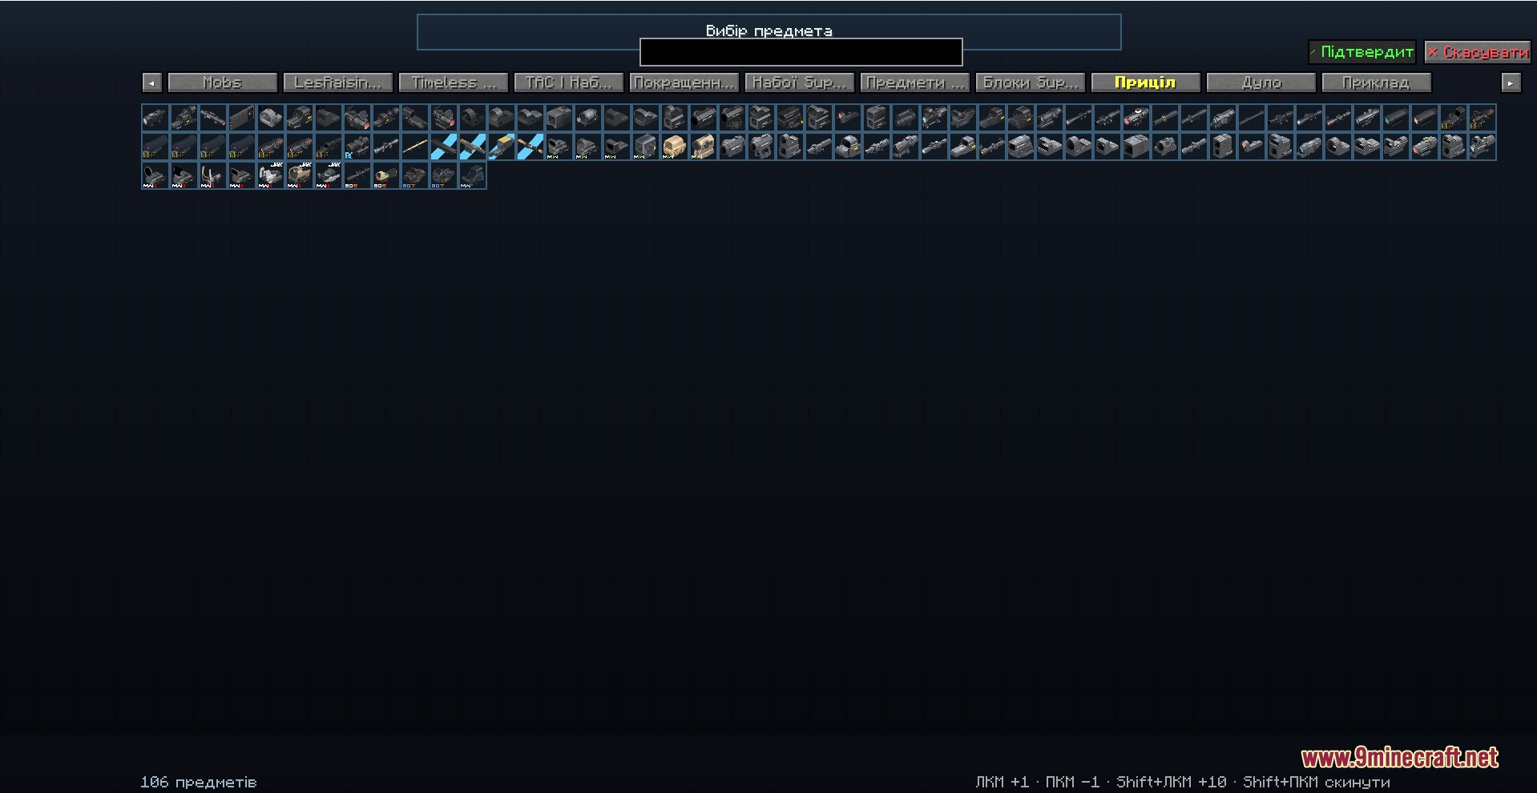Choose the first MWII red-dot sight in third row

pyautogui.click(x=155, y=175)
